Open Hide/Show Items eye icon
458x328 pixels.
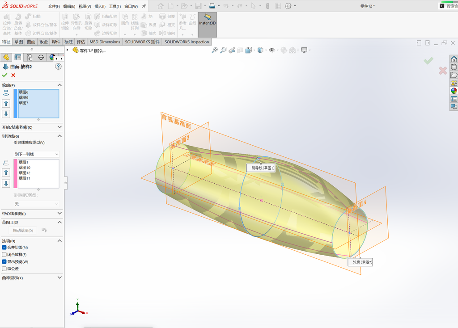tap(272, 50)
